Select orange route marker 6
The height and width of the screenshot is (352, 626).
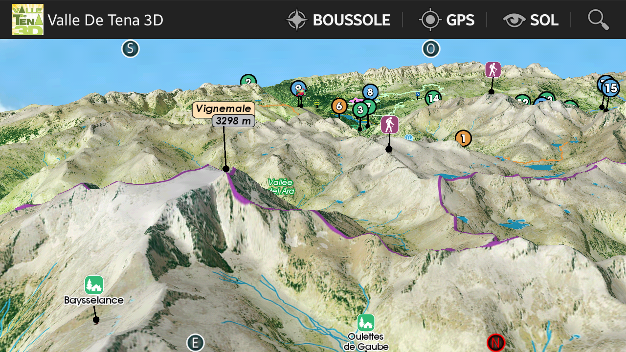(339, 106)
